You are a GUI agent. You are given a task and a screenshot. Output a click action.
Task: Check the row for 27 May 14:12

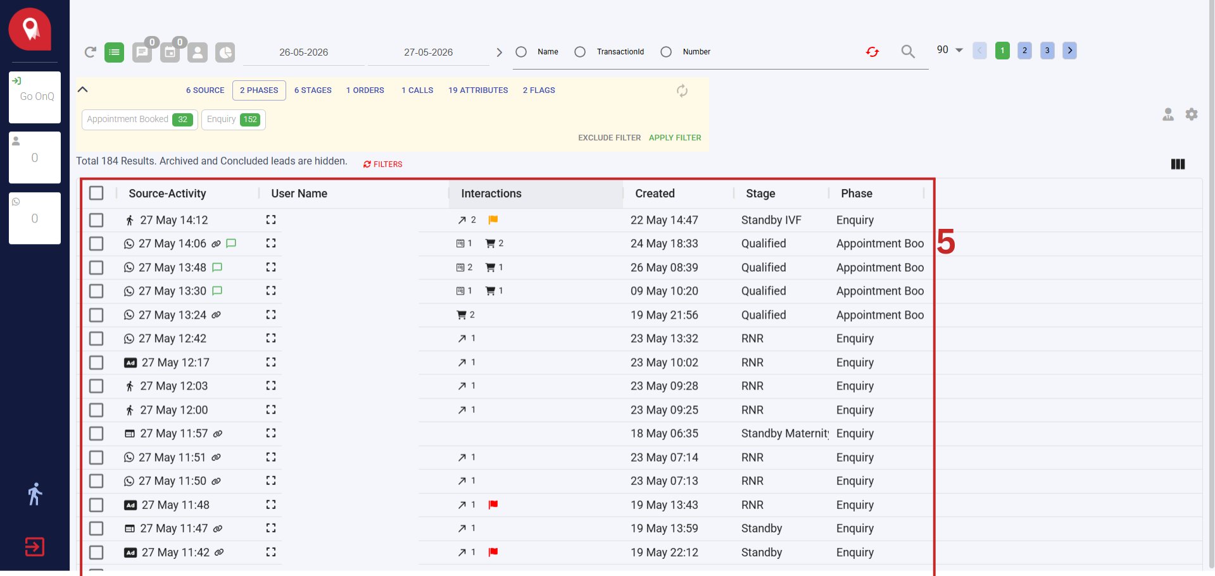96,220
